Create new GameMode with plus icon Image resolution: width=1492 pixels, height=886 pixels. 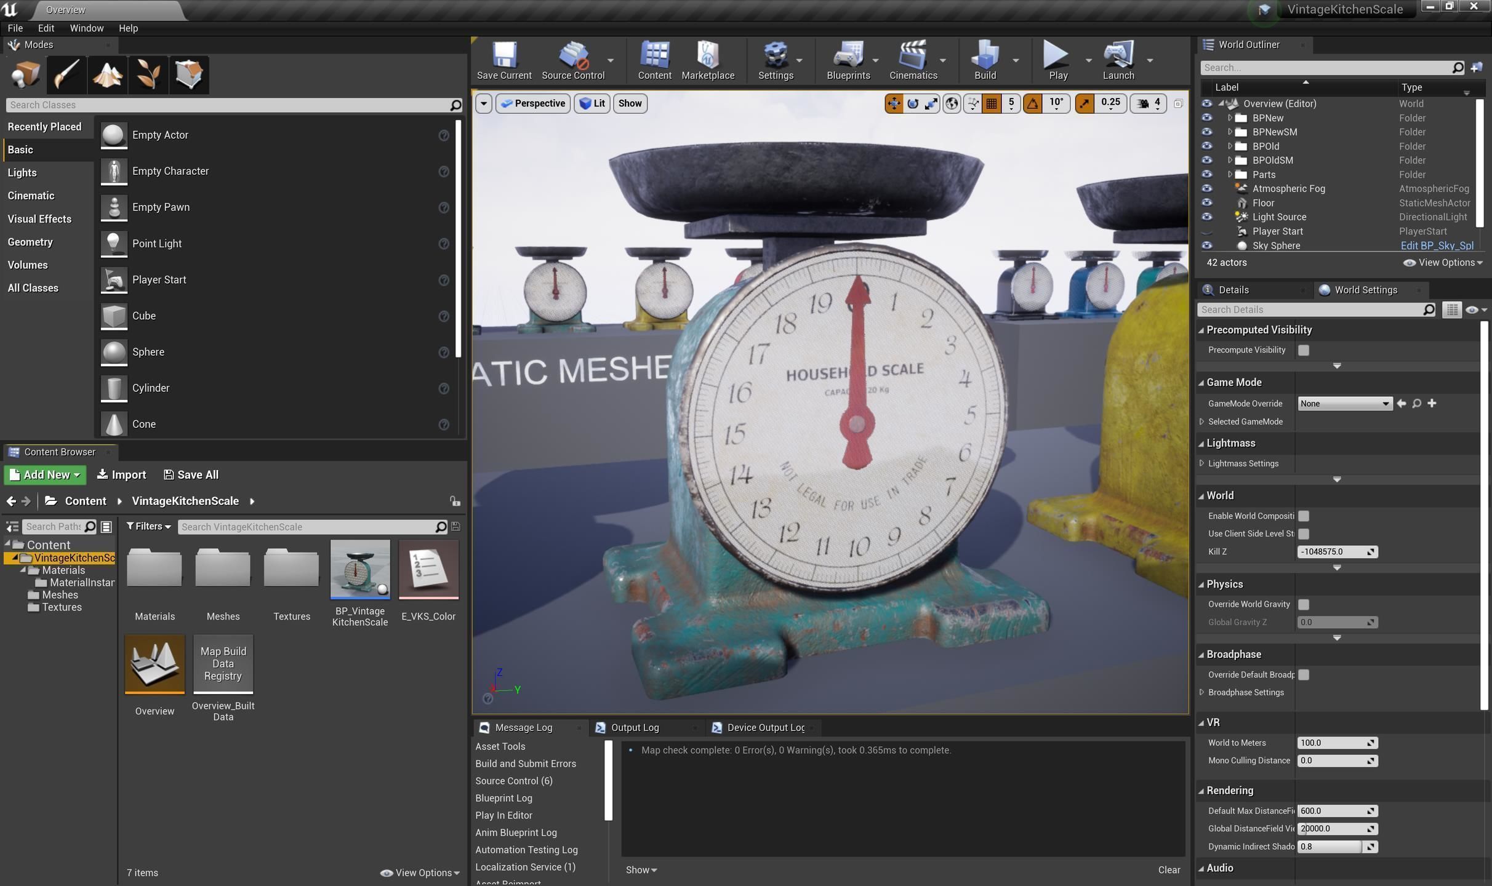coord(1432,404)
